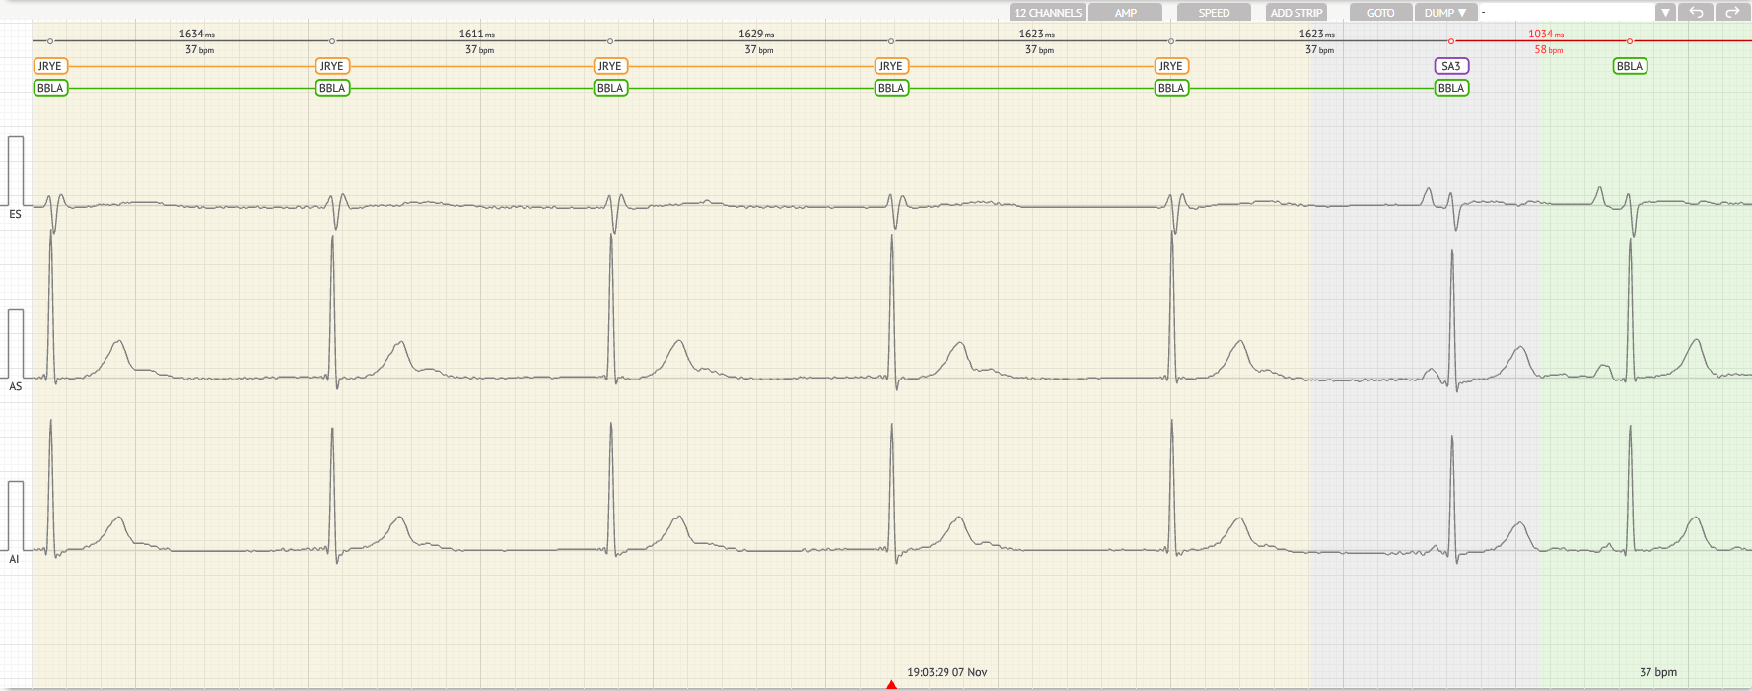The height and width of the screenshot is (691, 1752).
Task: Expand the annotation combo box arrow
Action: point(1665,13)
